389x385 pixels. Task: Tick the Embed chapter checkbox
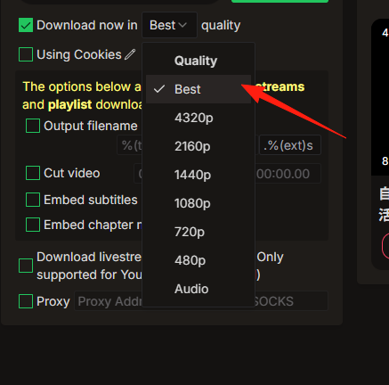pos(33,225)
